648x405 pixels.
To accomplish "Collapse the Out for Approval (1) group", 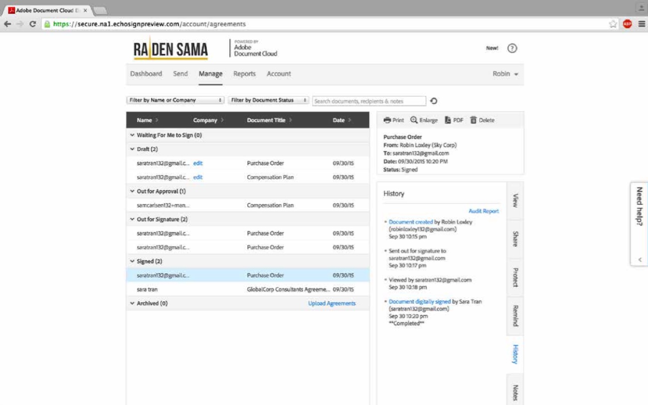I will 132,192.
